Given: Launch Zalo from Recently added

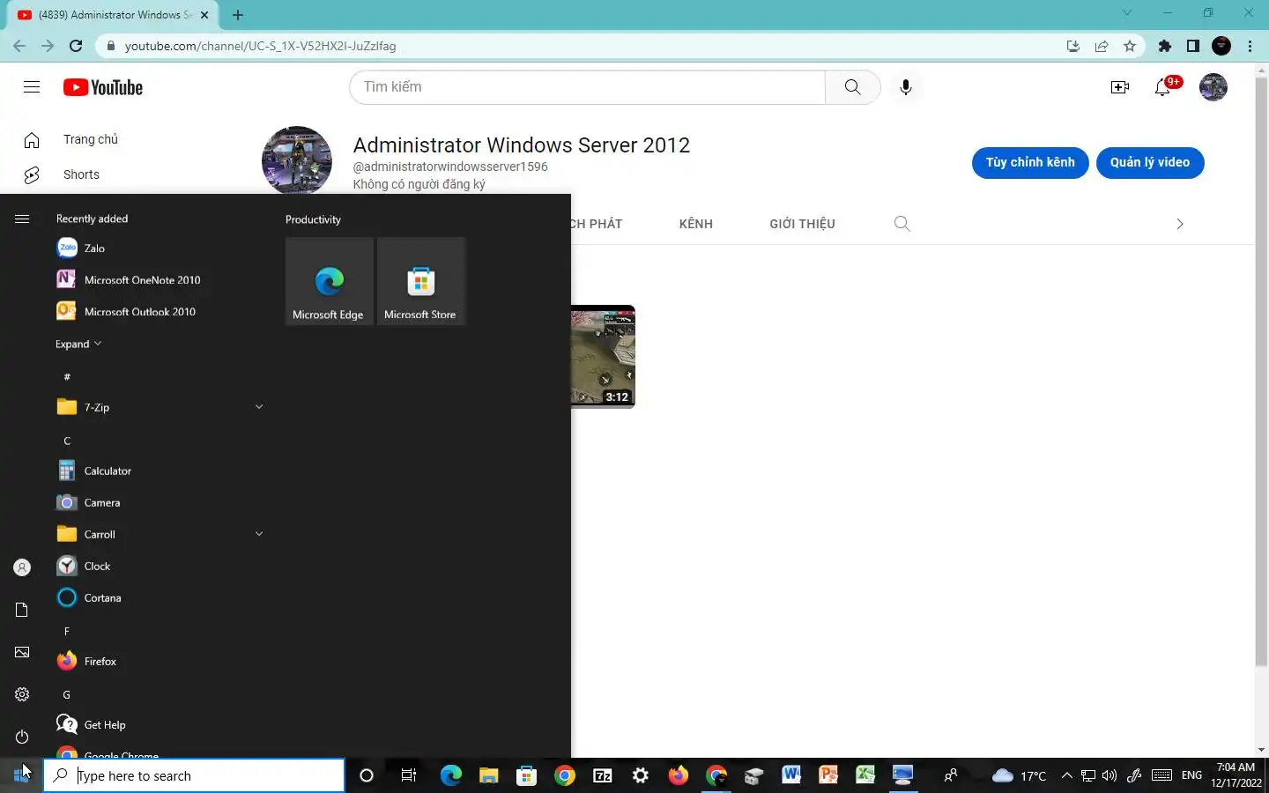Looking at the screenshot, I should [x=159, y=248].
